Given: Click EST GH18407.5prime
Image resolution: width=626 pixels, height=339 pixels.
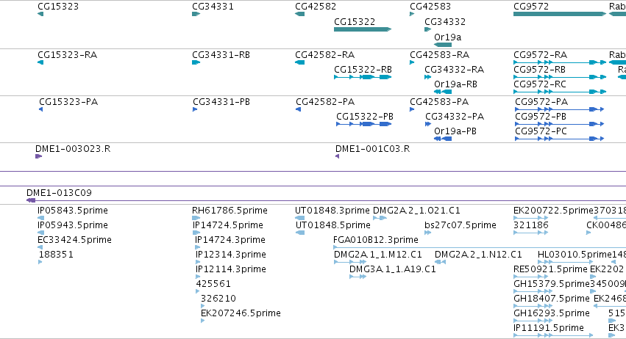Looking at the screenshot, I should [x=552, y=299].
